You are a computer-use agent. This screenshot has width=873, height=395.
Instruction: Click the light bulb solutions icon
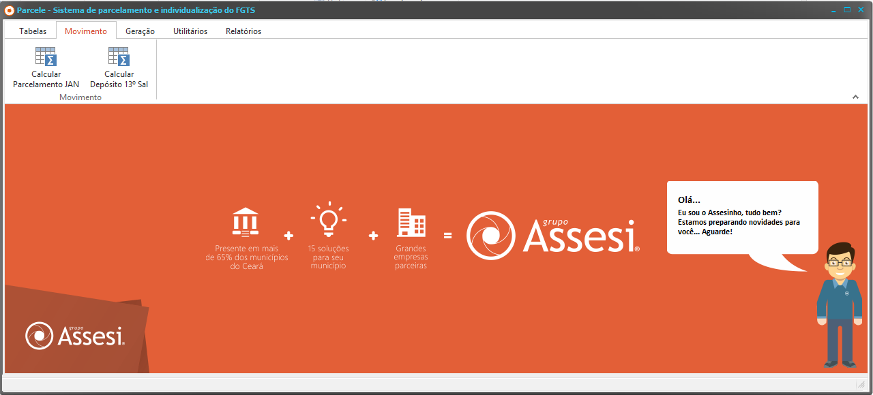click(328, 219)
